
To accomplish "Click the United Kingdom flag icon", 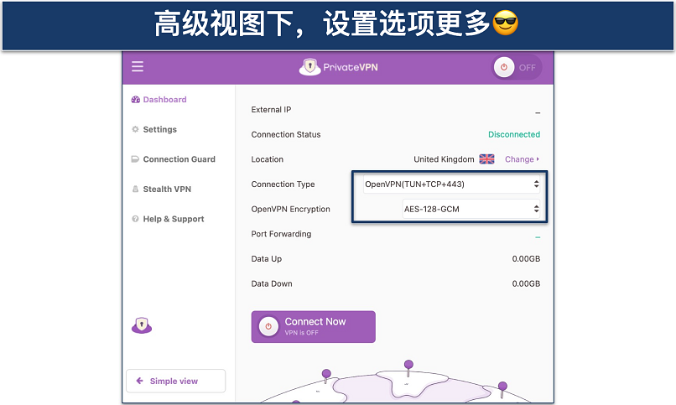I will tap(486, 159).
